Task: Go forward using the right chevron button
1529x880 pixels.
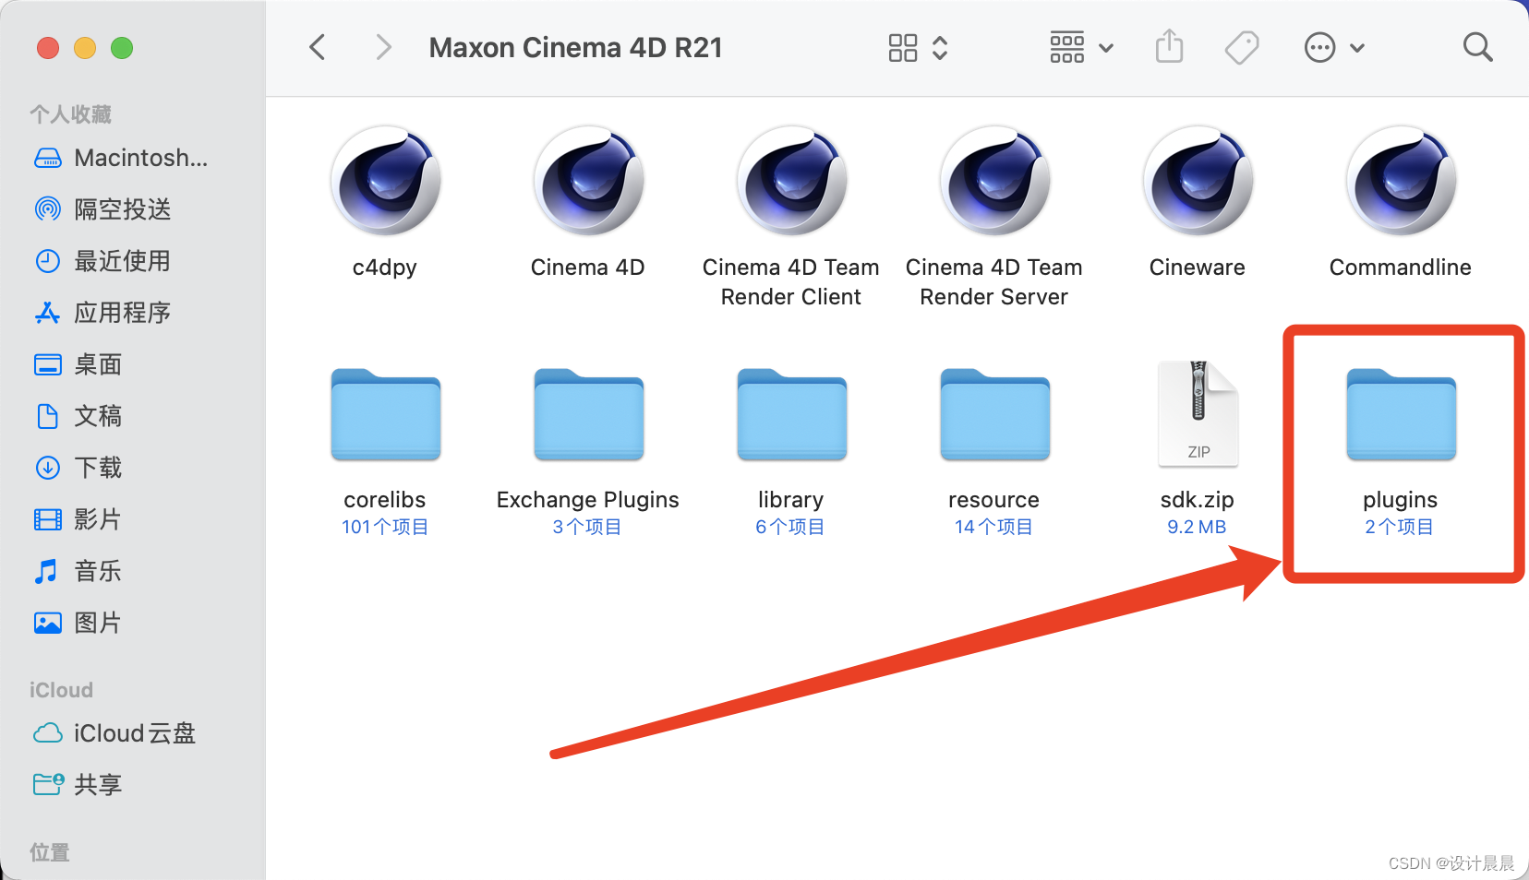Action: pos(383,47)
